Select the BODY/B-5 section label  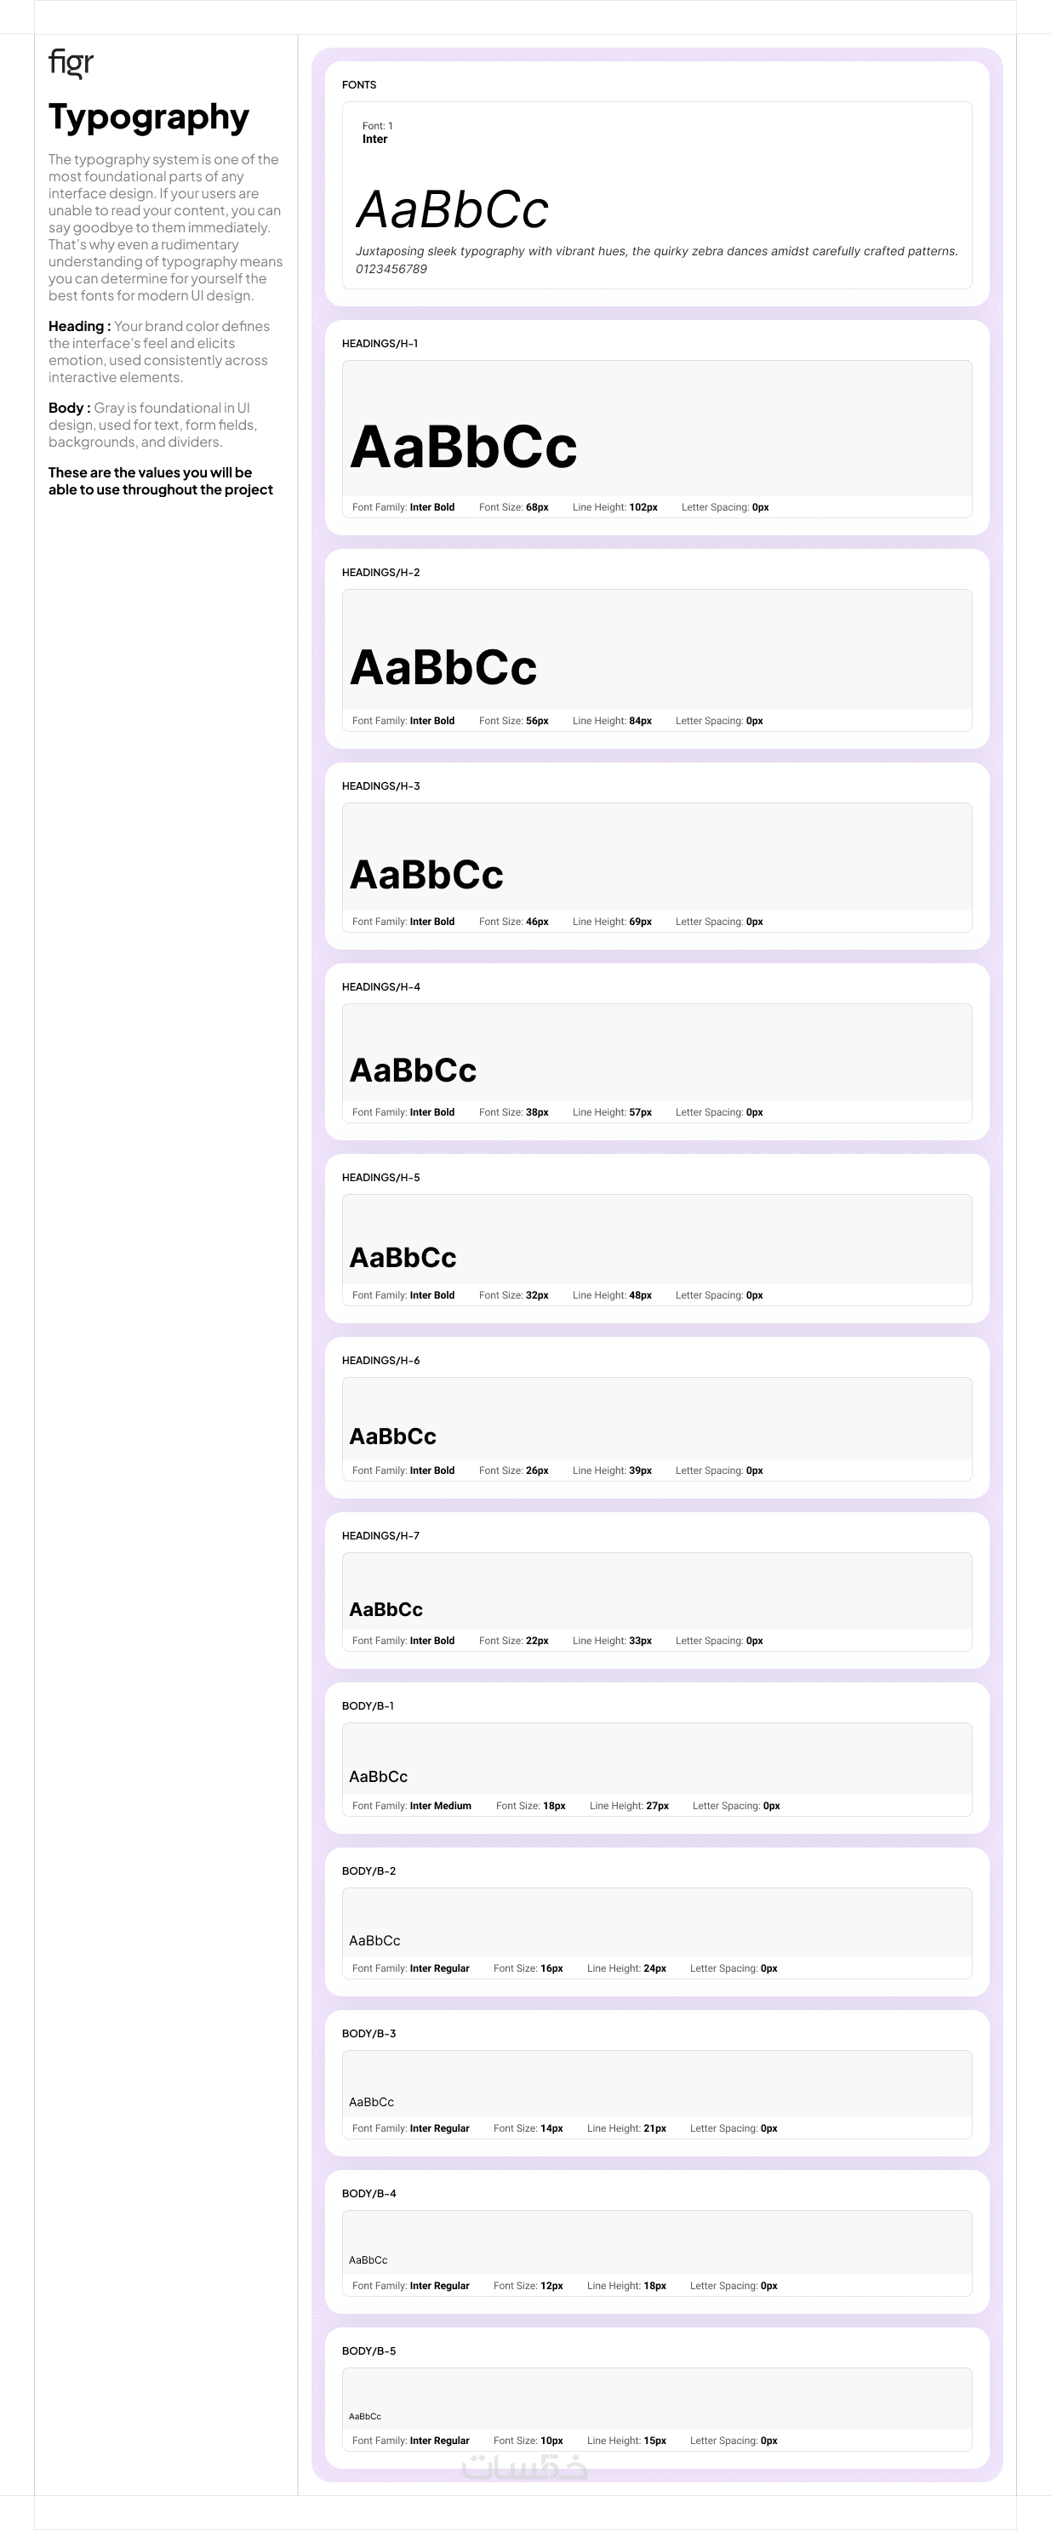pyautogui.click(x=368, y=2351)
